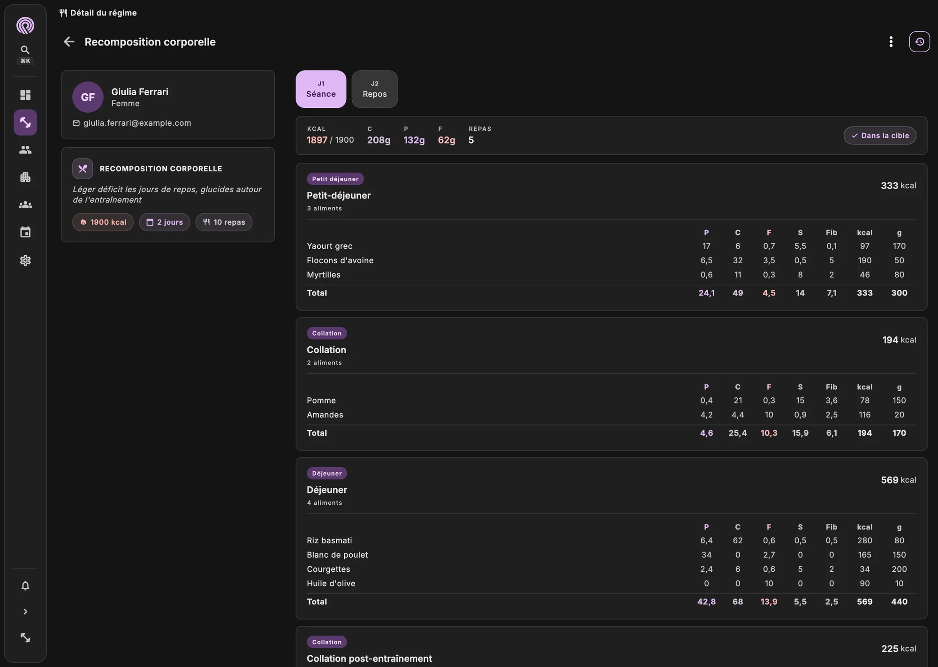Screen dimensions: 938x667
Task: Click the Amandes food row
Action: (611, 415)
